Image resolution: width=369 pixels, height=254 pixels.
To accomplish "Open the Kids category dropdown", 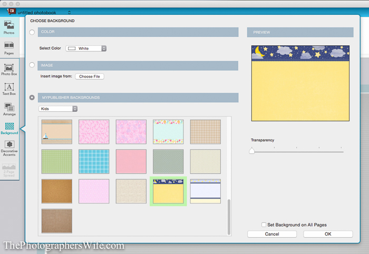I will [58, 109].
